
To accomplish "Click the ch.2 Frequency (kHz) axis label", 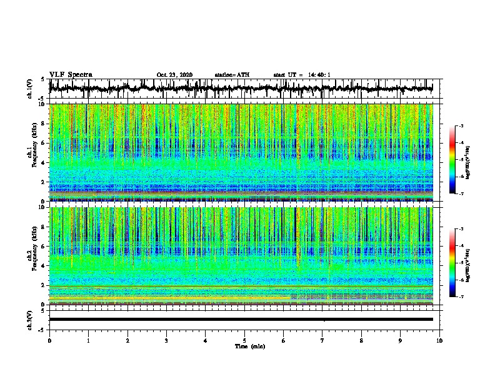I will pyautogui.click(x=32, y=248).
